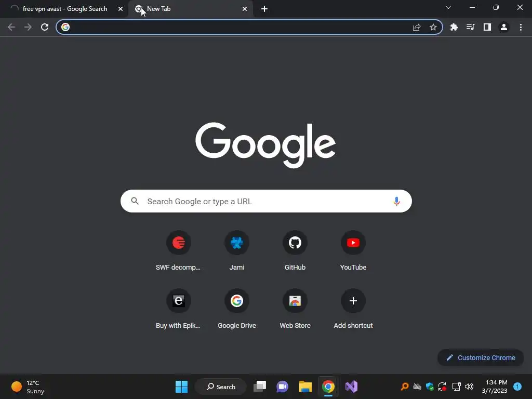Open Visual Studio from taskbar

pyautogui.click(x=351, y=387)
